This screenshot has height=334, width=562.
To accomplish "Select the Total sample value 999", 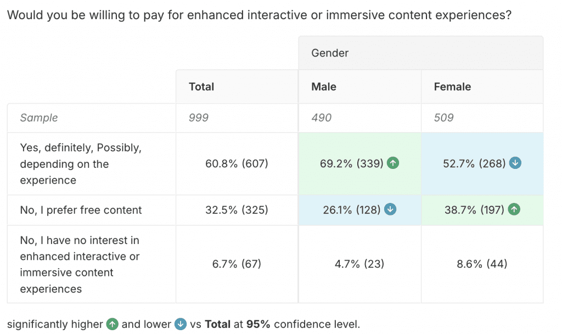I will pos(198,117).
